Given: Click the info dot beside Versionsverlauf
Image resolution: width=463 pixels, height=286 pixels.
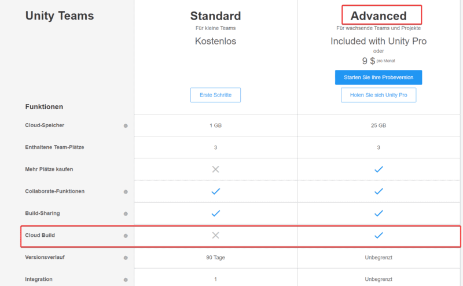Looking at the screenshot, I should pyautogui.click(x=126, y=257).
